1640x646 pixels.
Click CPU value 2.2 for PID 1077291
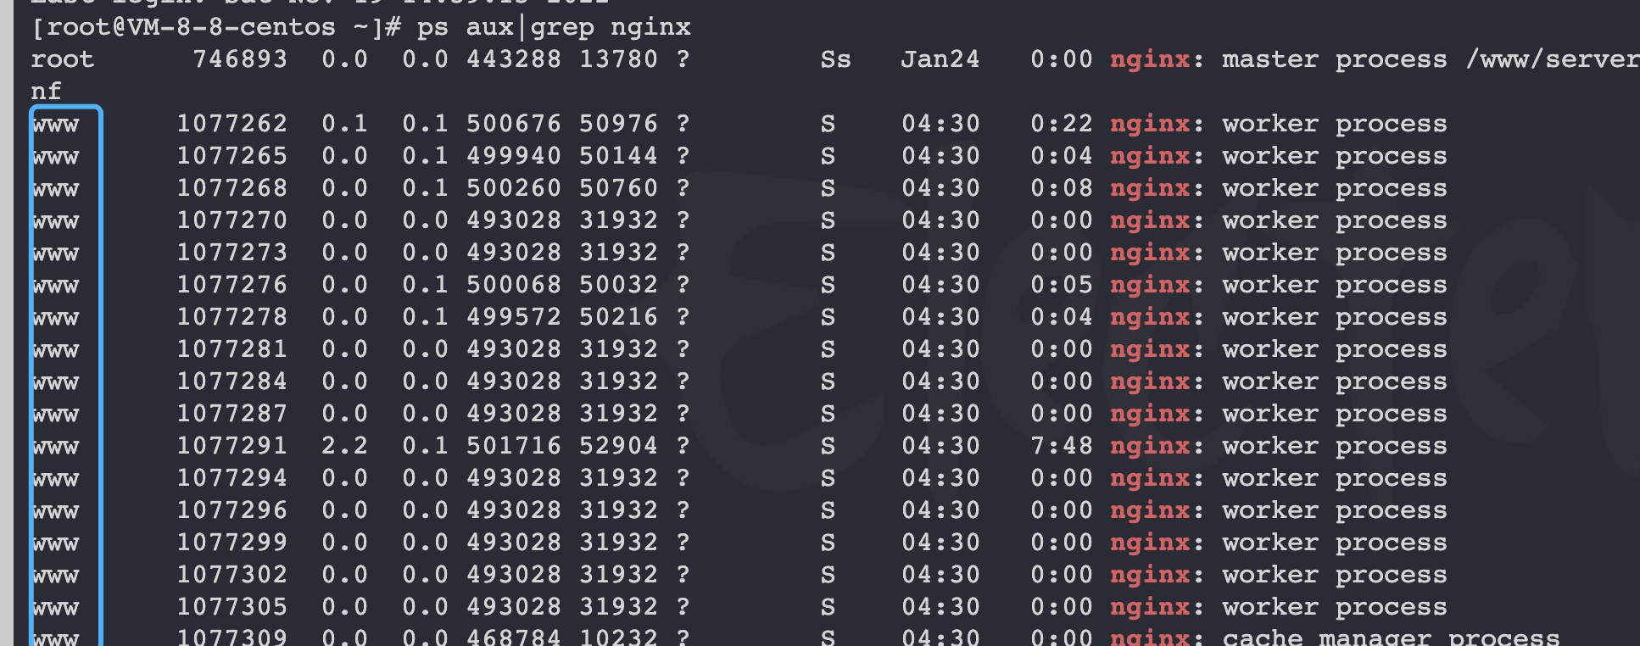tap(344, 446)
